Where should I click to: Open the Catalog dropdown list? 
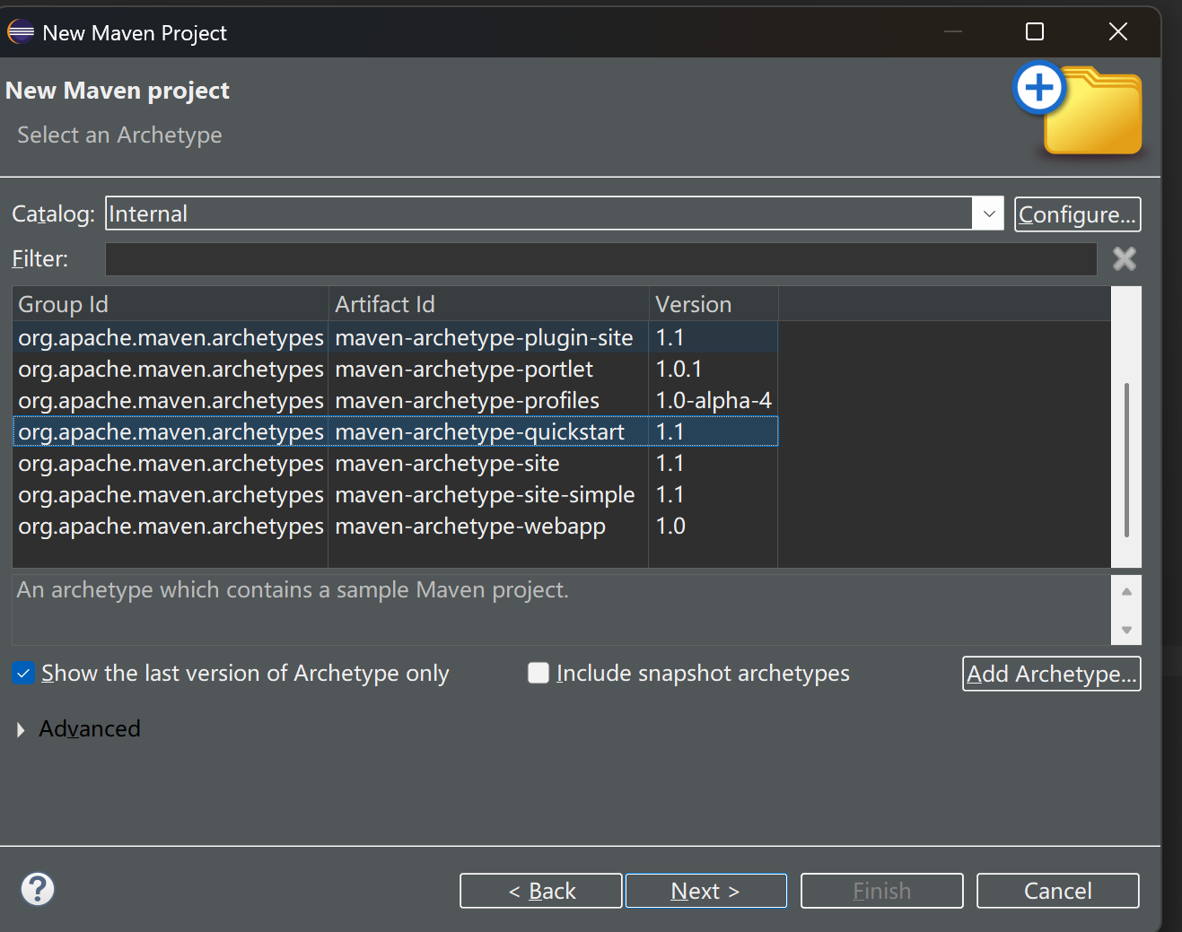[987, 214]
